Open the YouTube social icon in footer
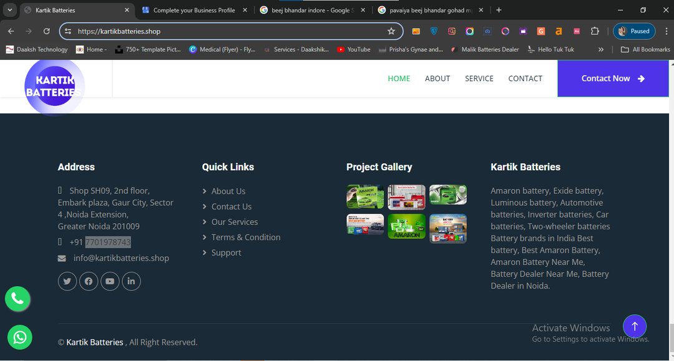This screenshot has width=674, height=361. pos(110,281)
